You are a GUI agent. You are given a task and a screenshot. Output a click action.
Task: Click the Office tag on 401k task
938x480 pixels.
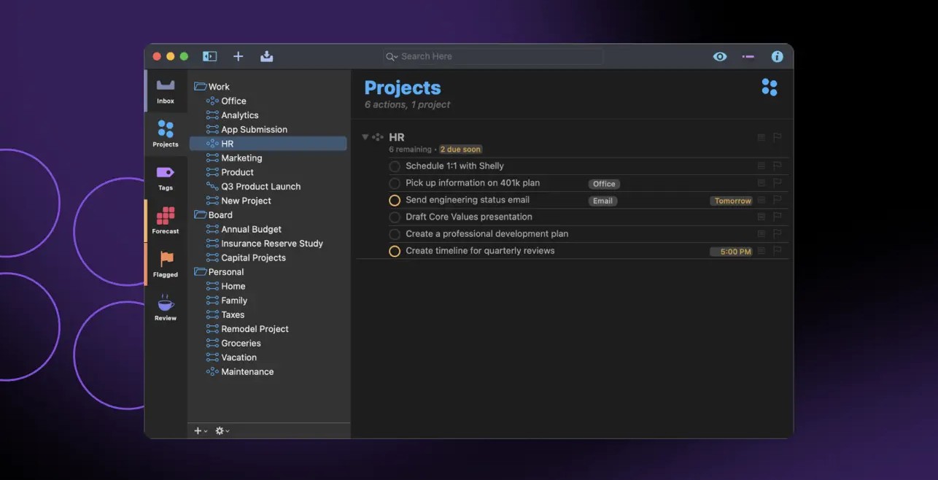[604, 184]
